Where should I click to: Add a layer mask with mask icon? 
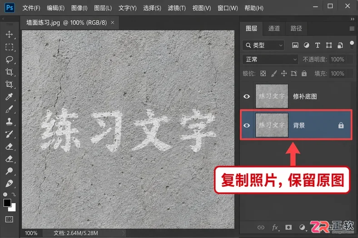(x=288, y=227)
